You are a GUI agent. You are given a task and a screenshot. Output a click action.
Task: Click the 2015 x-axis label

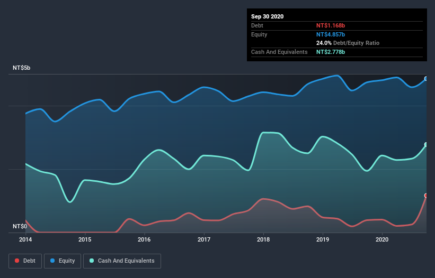pyautogui.click(x=85, y=239)
